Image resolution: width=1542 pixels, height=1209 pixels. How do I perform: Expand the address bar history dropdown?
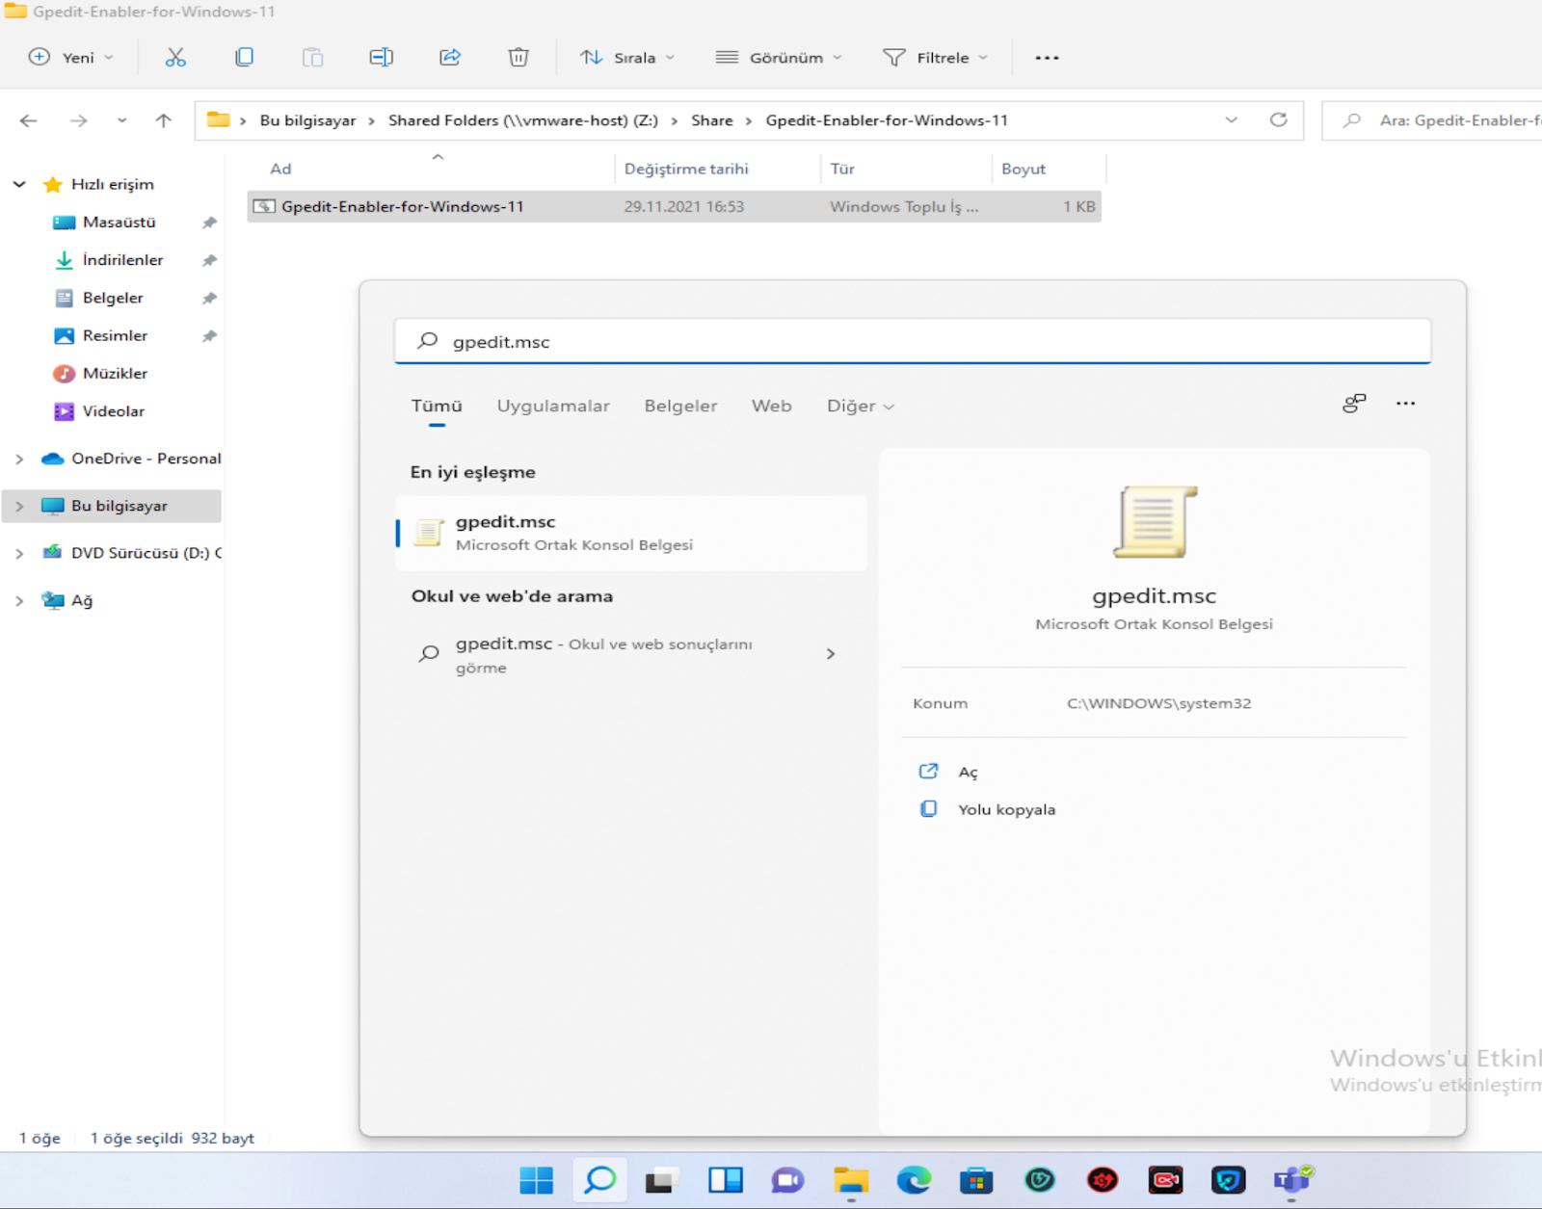pos(1231,120)
